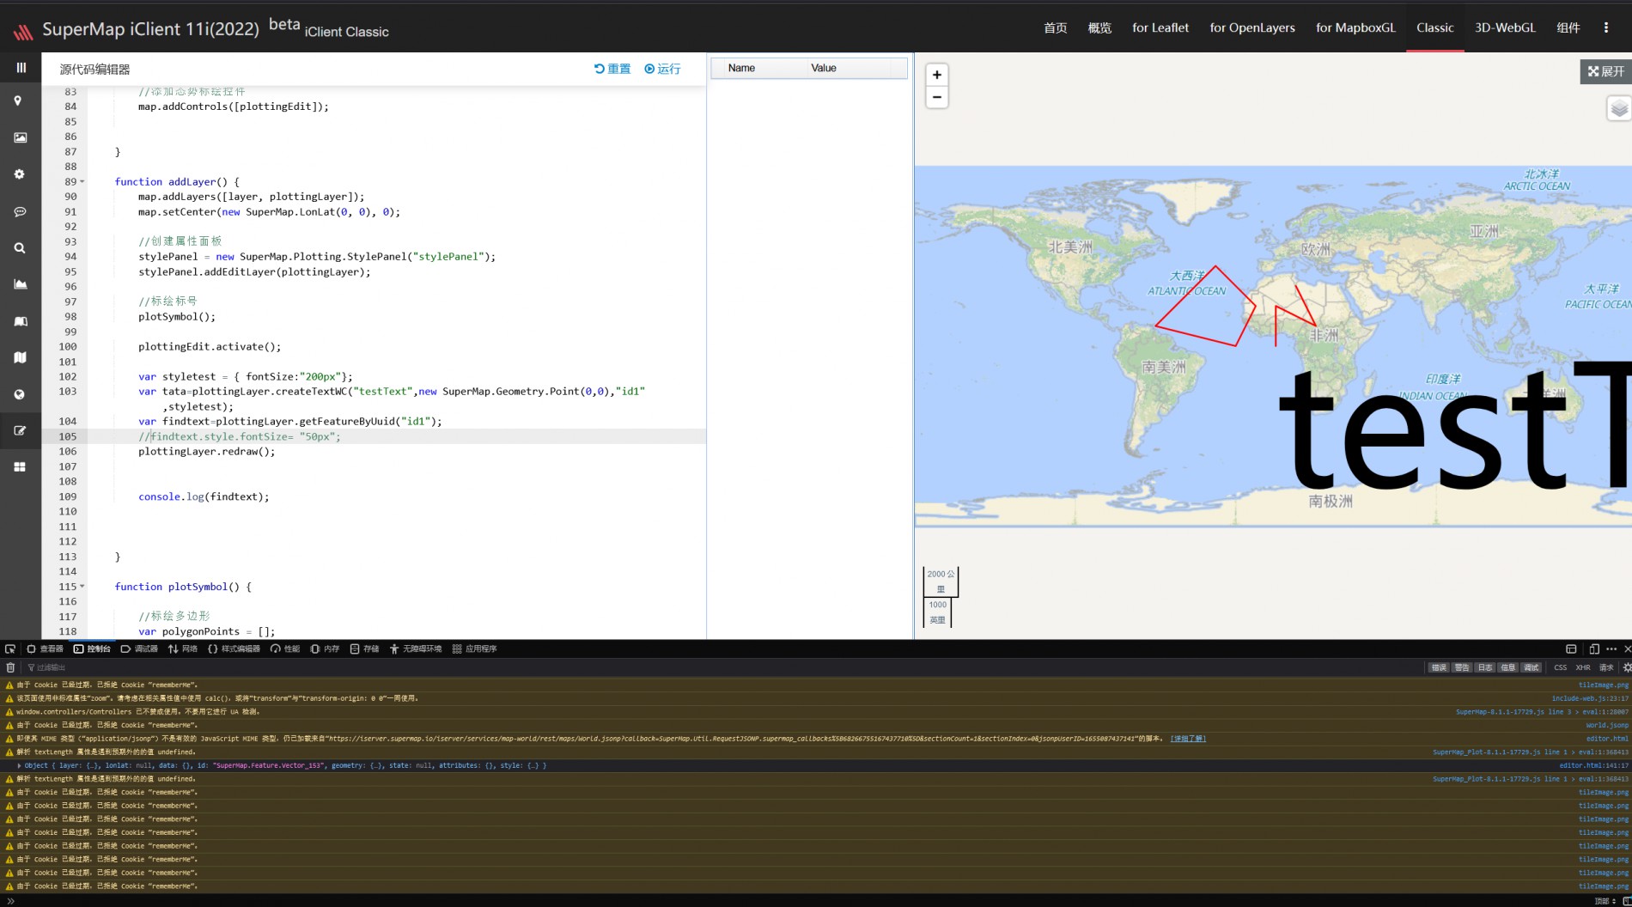The width and height of the screenshot is (1632, 907).
Task: Switch to the 性能 DevTools tab
Action: 285,649
